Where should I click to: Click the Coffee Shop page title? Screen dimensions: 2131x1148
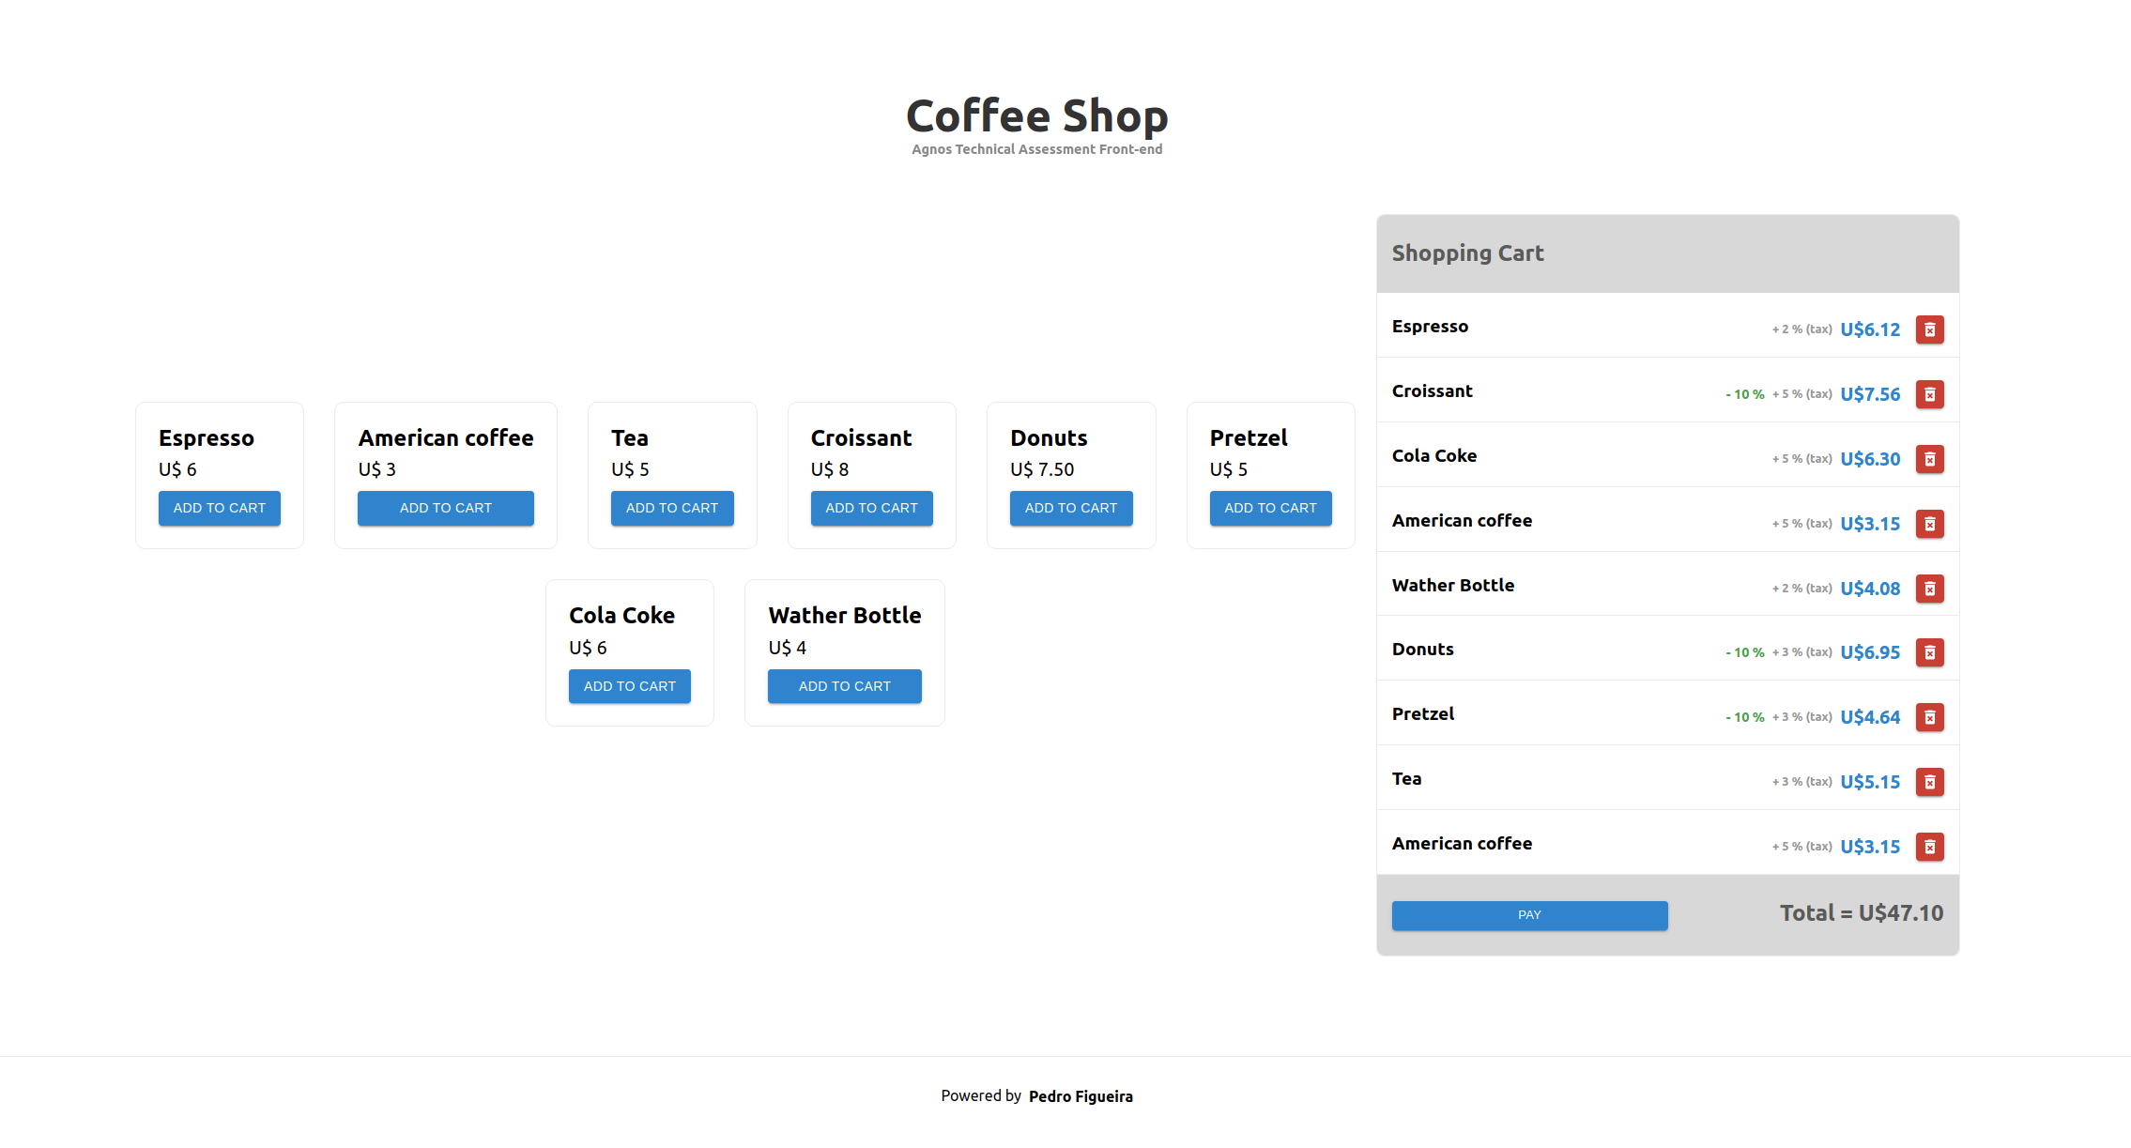(x=1036, y=116)
